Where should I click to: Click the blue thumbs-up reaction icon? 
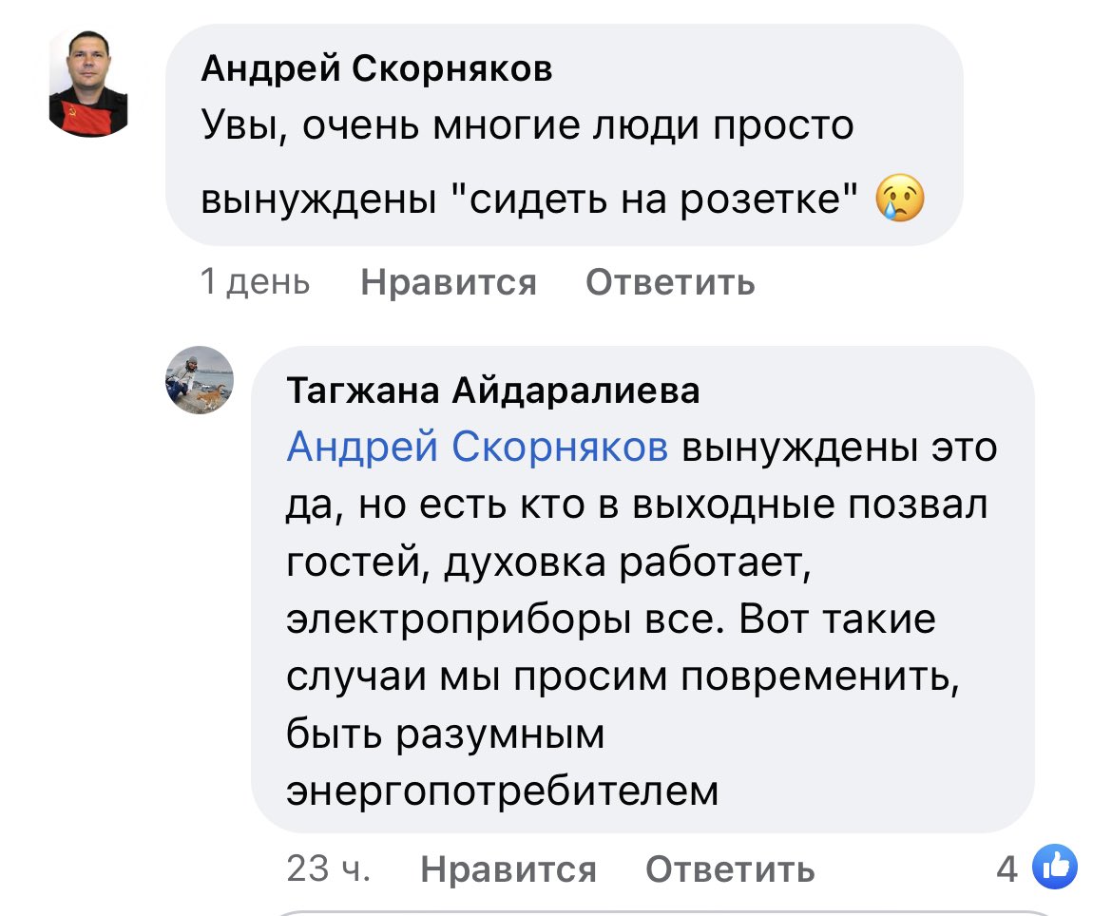tap(1054, 866)
